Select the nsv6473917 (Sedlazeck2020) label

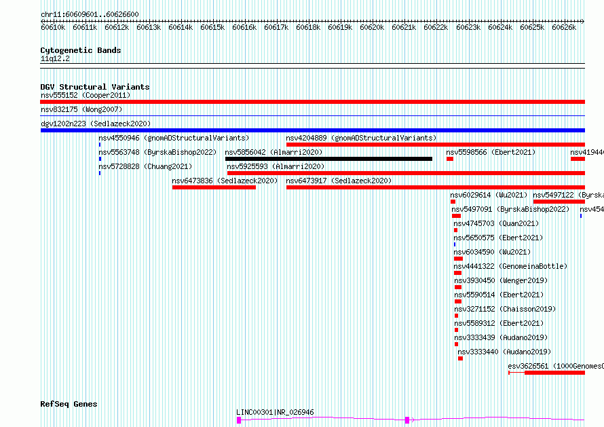pos(339,181)
